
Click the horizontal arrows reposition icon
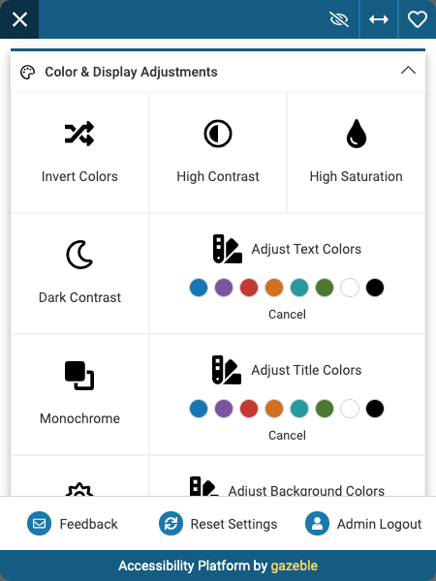[379, 19]
